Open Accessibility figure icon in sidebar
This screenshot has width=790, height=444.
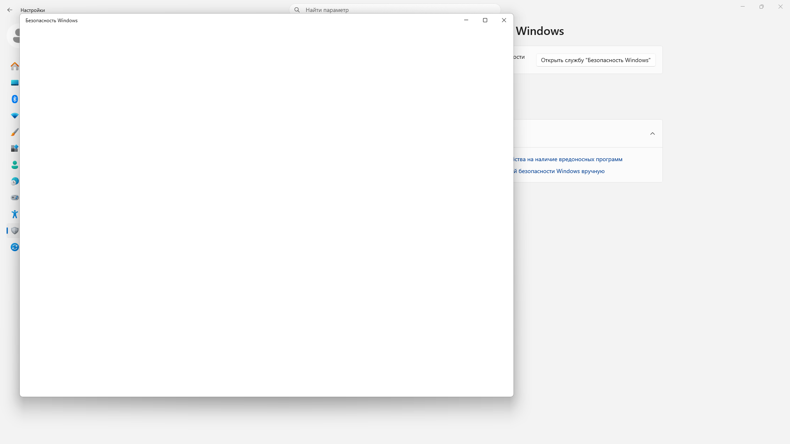(15, 214)
